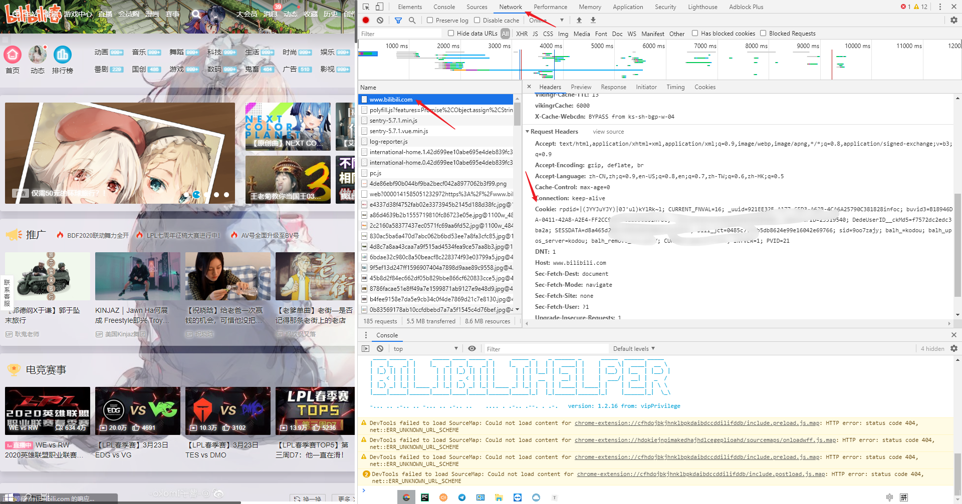Open onloadwff.js.map extension link
This screenshot has height=504, width=962.
pos(705,440)
